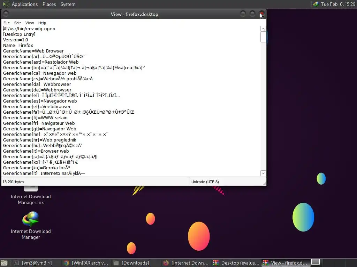
Task: Click the distro logo in top panel
Action: point(6,4)
